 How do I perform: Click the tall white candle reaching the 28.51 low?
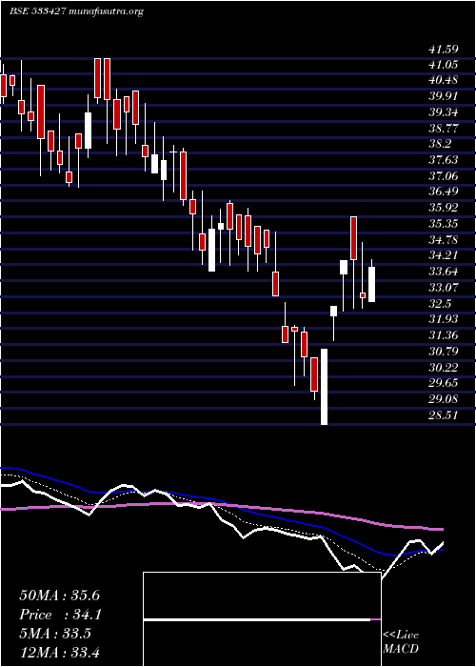(324, 387)
